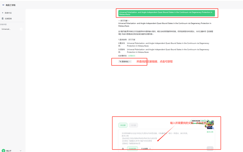Click the 资源管理 document icon
Screen dimensions: 243x152
pos(3,19)
